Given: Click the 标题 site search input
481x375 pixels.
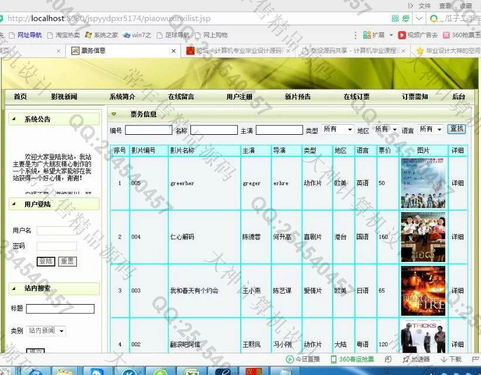Looking at the screenshot, I should (x=60, y=309).
